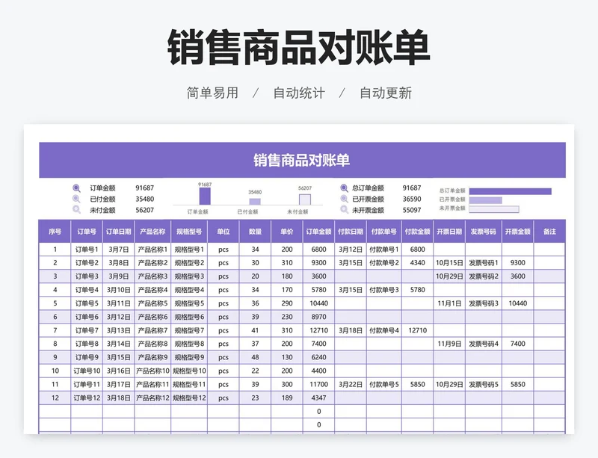Click the 简单易用 subtitle text
Image resolution: width=598 pixels, height=458 pixels.
click(x=212, y=93)
